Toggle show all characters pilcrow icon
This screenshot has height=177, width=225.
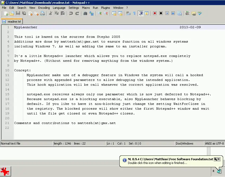tap(134, 13)
